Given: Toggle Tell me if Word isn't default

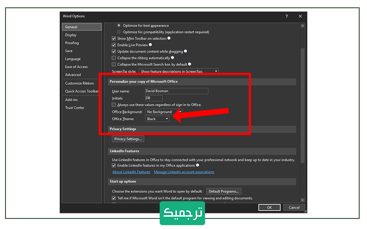Looking at the screenshot, I should point(114,198).
